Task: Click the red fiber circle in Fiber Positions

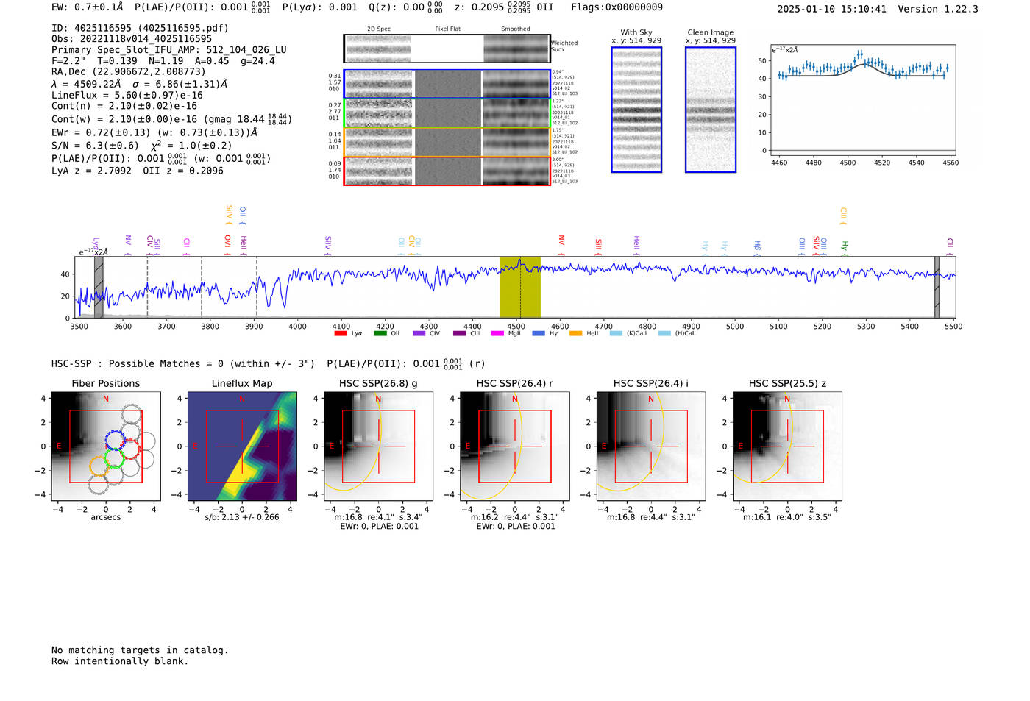Action: pyautogui.click(x=129, y=448)
